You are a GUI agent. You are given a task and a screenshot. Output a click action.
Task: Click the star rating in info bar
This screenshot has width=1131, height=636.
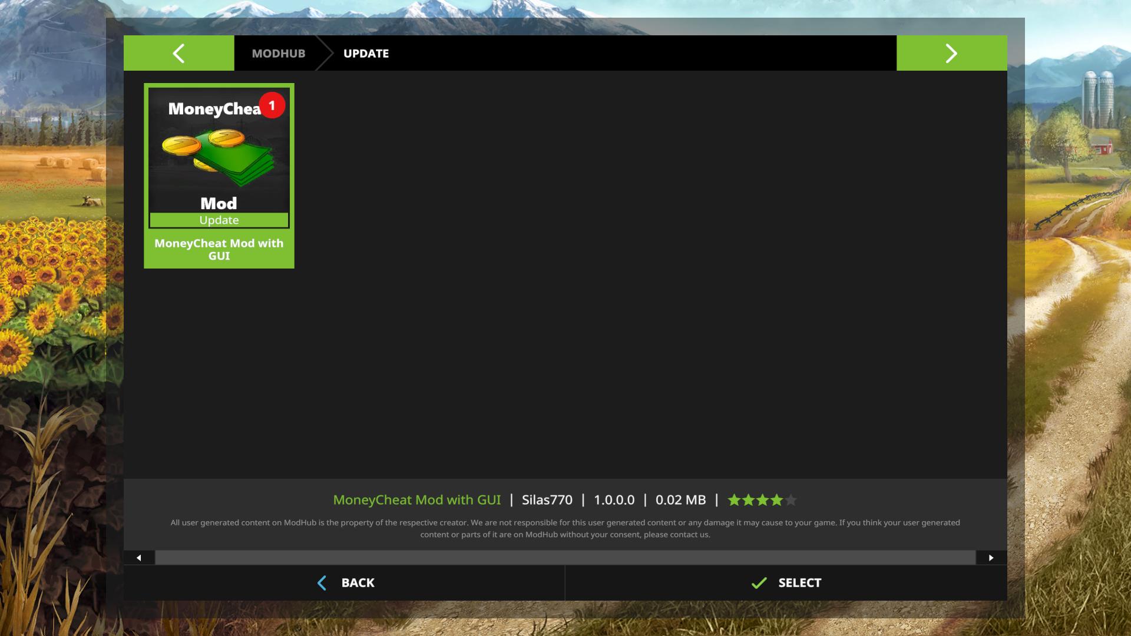click(762, 500)
